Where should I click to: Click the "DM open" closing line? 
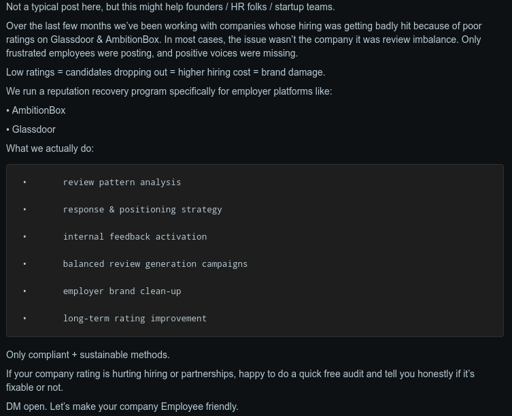(x=122, y=406)
